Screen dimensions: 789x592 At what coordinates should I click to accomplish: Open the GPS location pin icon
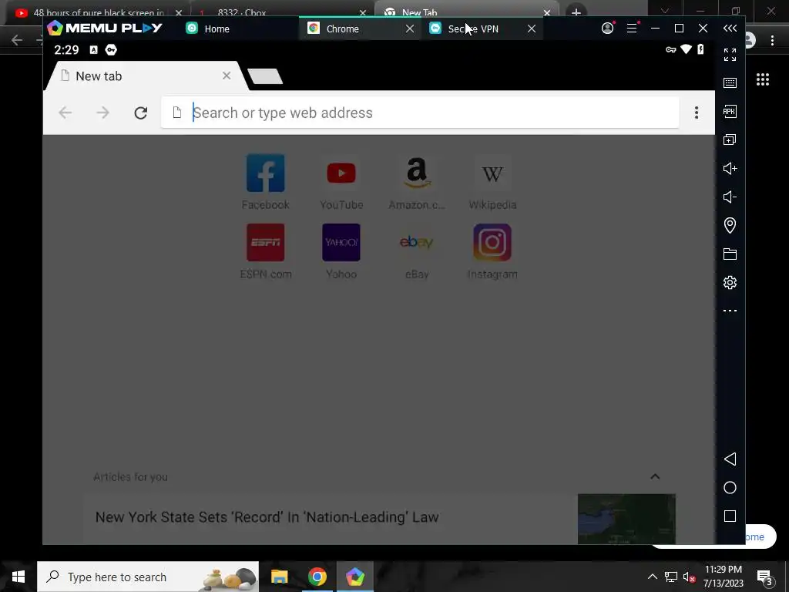730,225
